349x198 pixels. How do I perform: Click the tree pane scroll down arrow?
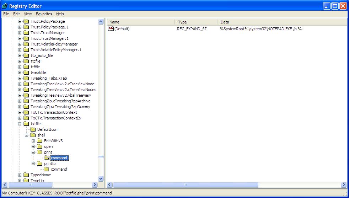(101, 178)
